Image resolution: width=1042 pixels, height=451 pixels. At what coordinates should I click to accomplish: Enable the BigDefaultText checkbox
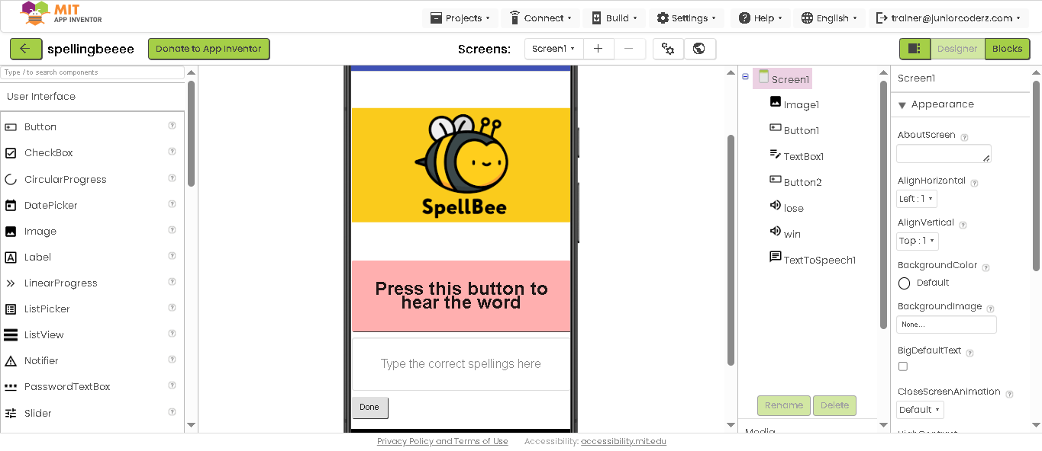click(x=903, y=366)
